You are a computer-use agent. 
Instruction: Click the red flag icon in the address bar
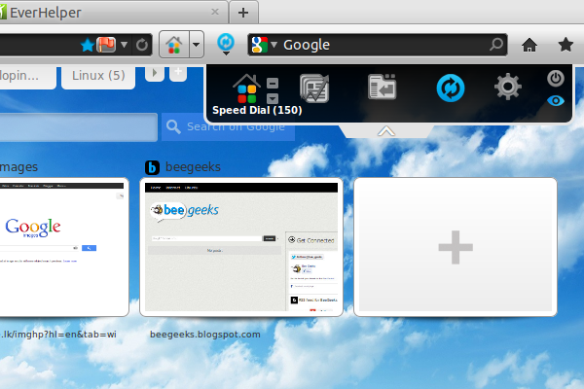point(106,45)
